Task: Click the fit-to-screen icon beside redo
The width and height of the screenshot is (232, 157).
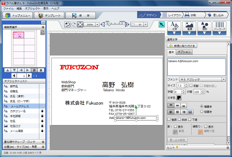Action: coord(80,25)
